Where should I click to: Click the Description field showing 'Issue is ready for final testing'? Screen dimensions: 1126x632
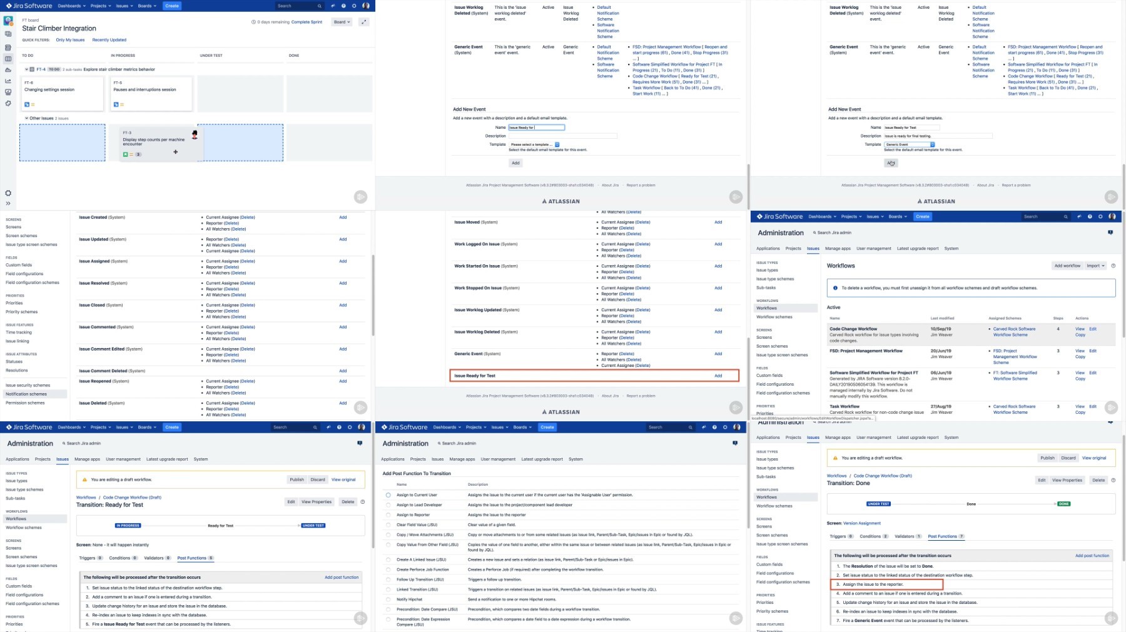coord(937,136)
